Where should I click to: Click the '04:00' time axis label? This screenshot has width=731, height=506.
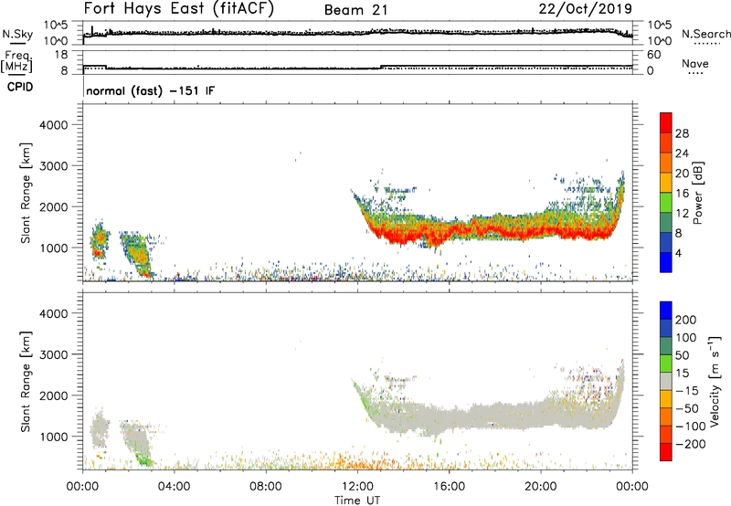(175, 487)
